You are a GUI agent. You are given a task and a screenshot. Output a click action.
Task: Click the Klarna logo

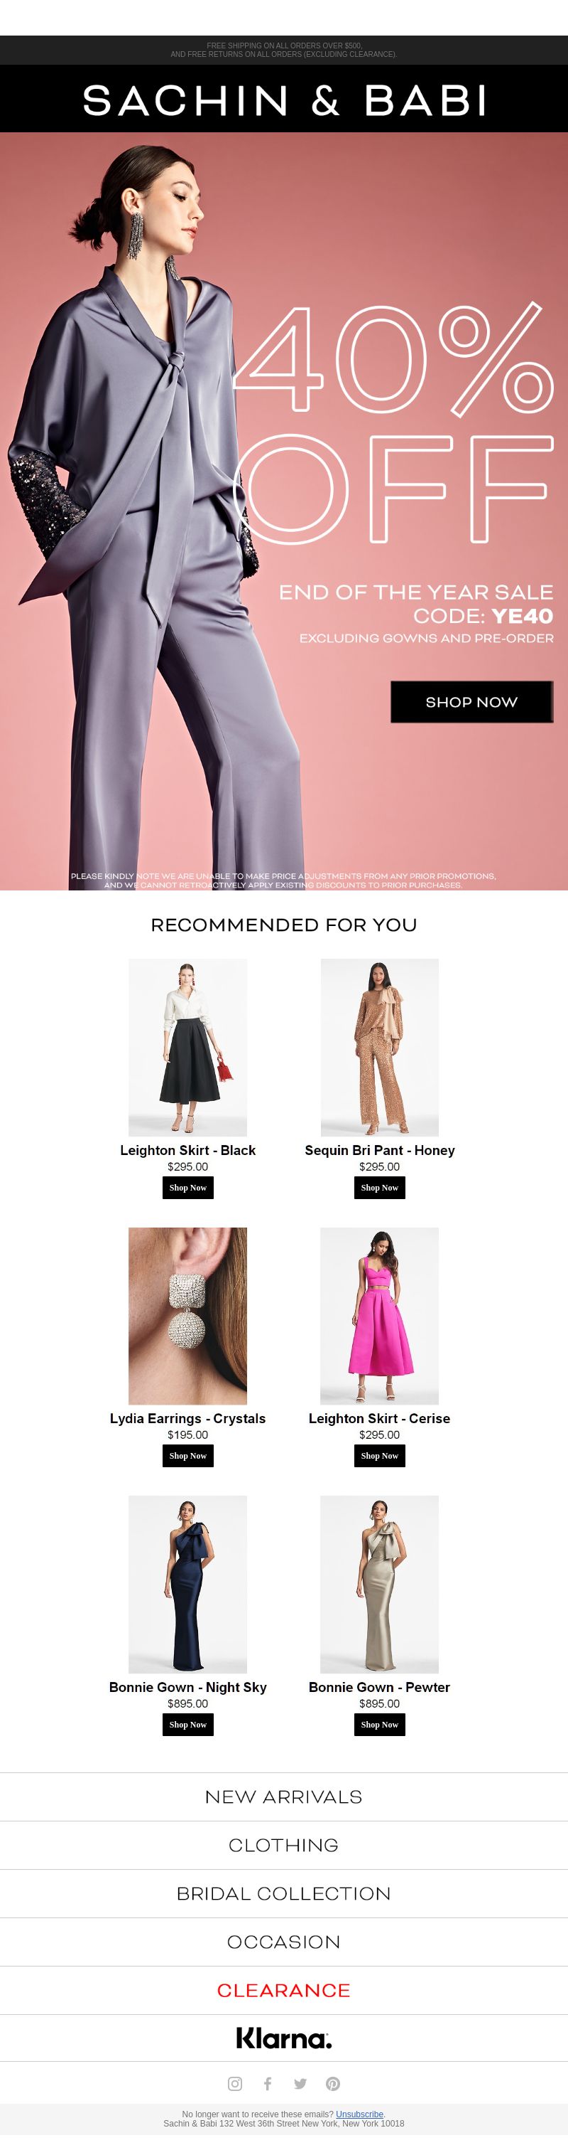[x=284, y=2038]
